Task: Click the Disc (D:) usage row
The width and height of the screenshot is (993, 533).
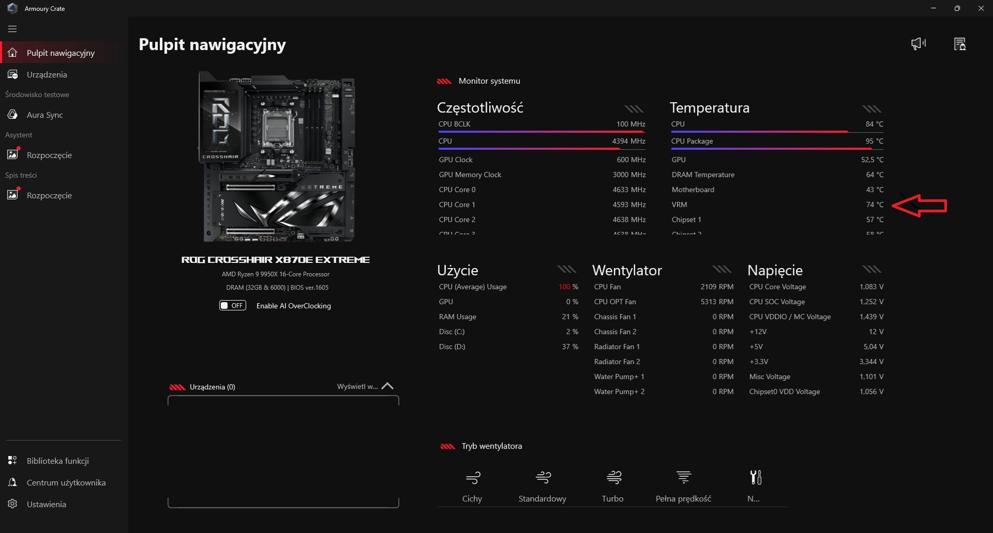Action: [508, 347]
